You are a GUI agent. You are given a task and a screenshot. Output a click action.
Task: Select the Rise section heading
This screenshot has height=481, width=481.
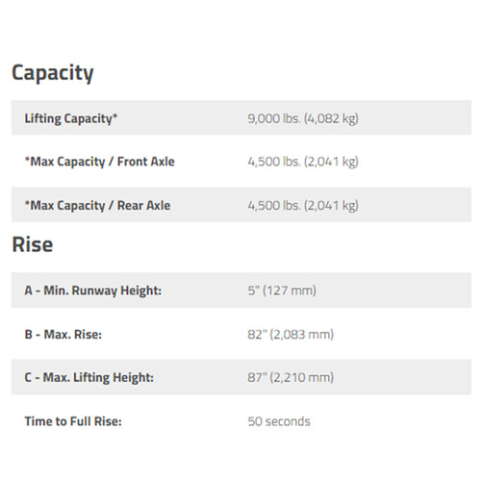[33, 244]
